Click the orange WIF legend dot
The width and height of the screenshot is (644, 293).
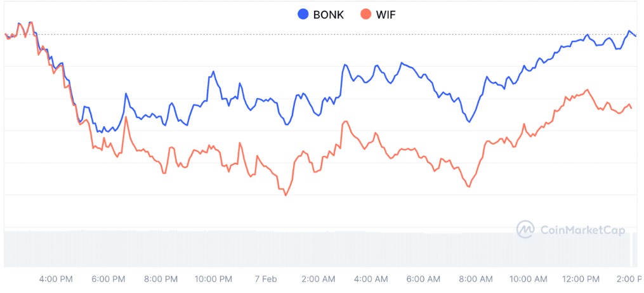tap(365, 14)
